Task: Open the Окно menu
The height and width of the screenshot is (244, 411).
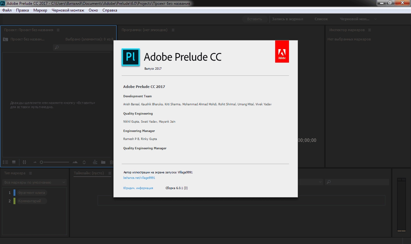Action: tap(93, 10)
